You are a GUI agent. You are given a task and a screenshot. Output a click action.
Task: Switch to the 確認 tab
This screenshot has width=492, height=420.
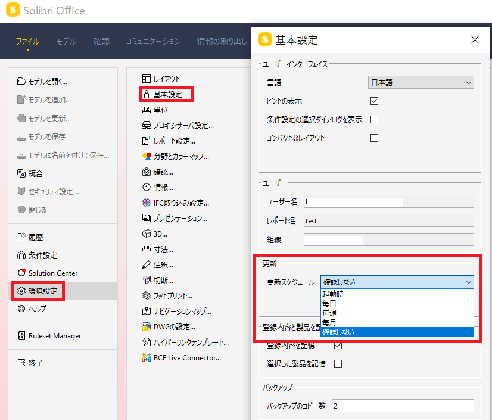click(x=101, y=42)
